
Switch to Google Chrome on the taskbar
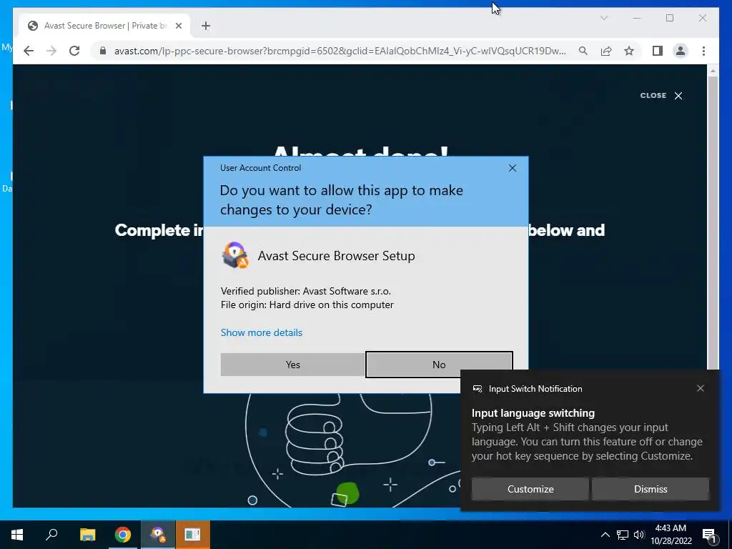[x=123, y=535]
